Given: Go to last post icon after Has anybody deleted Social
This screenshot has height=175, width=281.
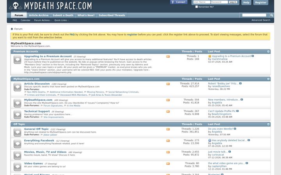Looking at the screenshot, I should click(x=249, y=140).
